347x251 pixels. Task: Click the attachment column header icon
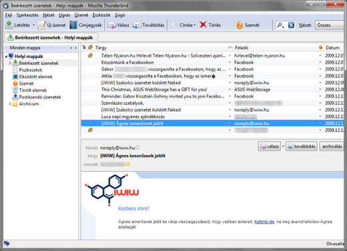(90, 47)
